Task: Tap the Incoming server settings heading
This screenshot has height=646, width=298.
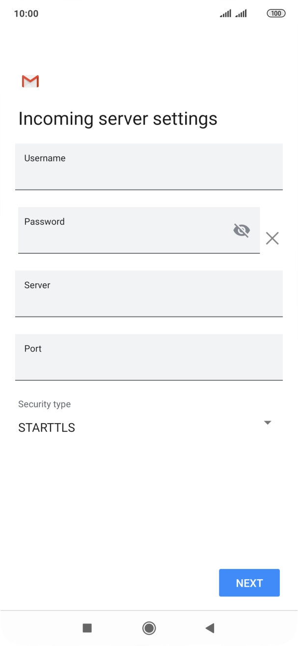Action: [118, 118]
